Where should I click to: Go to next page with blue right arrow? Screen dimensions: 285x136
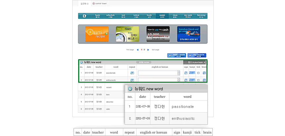click(148, 50)
